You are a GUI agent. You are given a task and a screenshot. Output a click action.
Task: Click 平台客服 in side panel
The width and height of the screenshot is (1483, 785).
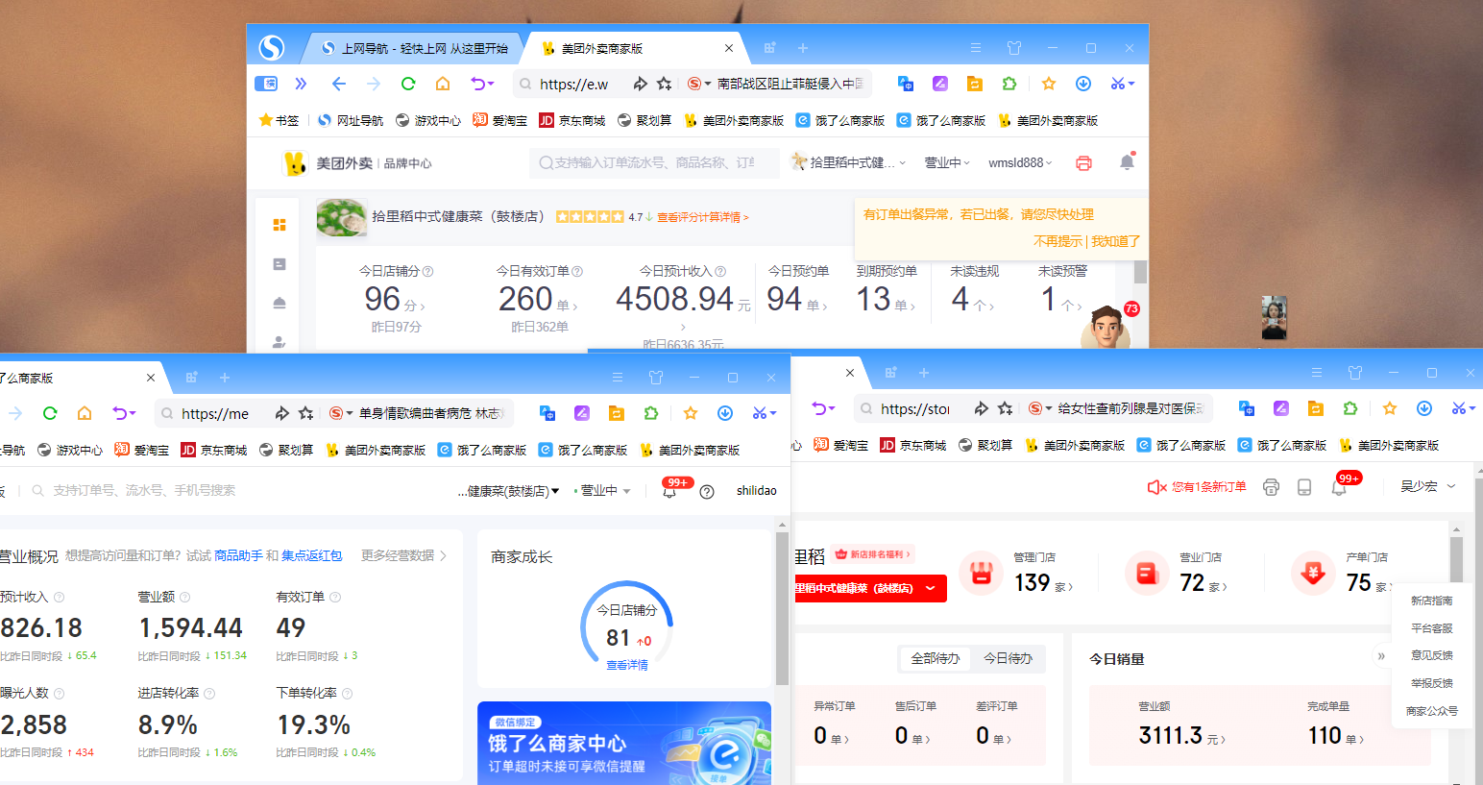(1431, 628)
